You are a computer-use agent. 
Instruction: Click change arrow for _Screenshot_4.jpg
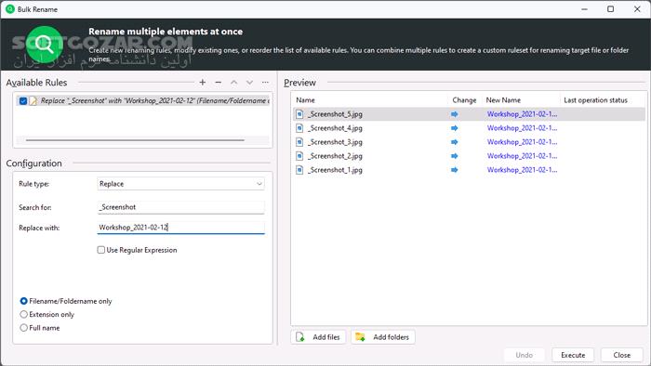tap(455, 128)
